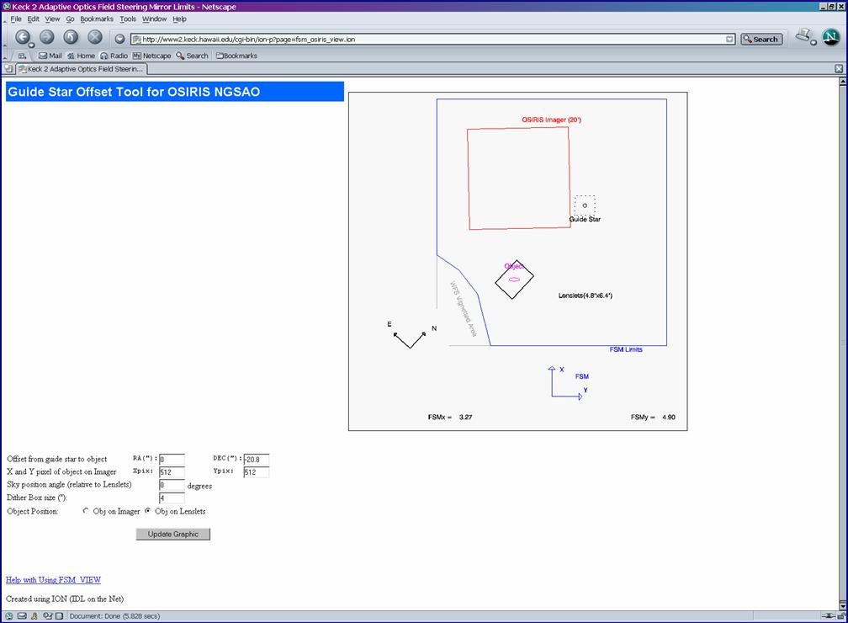Click the Update Graphic button
The height and width of the screenshot is (623, 848).
pyautogui.click(x=172, y=534)
